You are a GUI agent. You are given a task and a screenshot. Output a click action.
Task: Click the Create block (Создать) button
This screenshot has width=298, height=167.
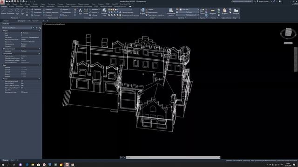click(x=149, y=9)
